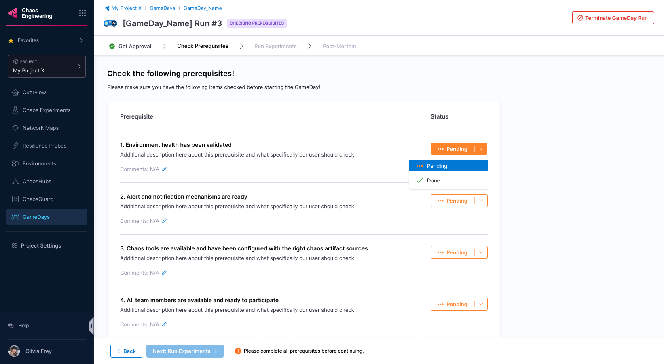The width and height of the screenshot is (664, 364).
Task: Edit comments for the team members prerequisite
Action: (x=164, y=324)
